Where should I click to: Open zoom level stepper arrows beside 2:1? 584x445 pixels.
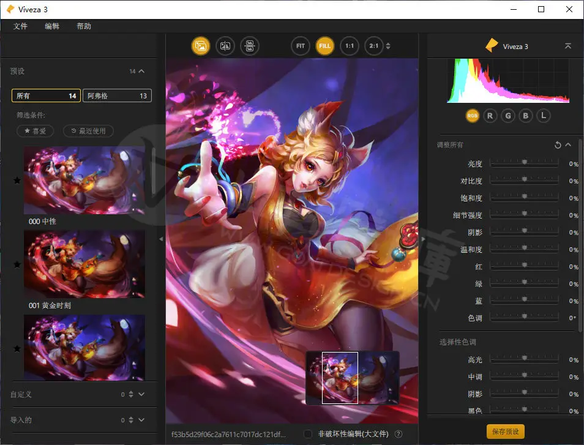tap(388, 46)
